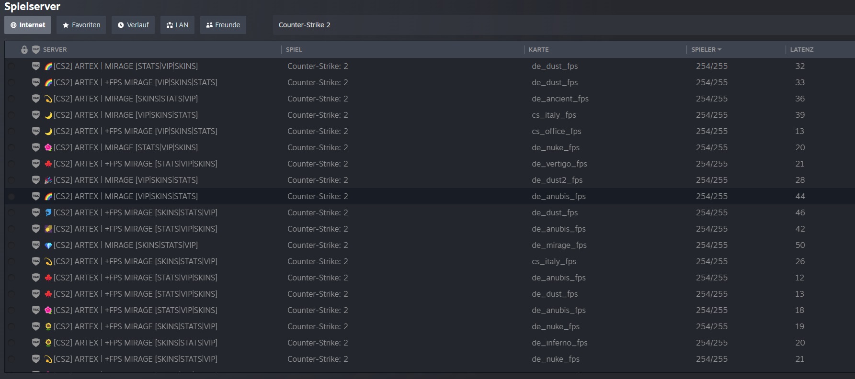
Task: Sort by password lock column icon
Action: point(24,50)
